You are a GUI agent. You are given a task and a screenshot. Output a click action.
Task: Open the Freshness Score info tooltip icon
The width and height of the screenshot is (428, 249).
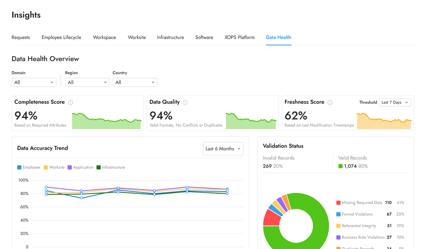click(330, 102)
